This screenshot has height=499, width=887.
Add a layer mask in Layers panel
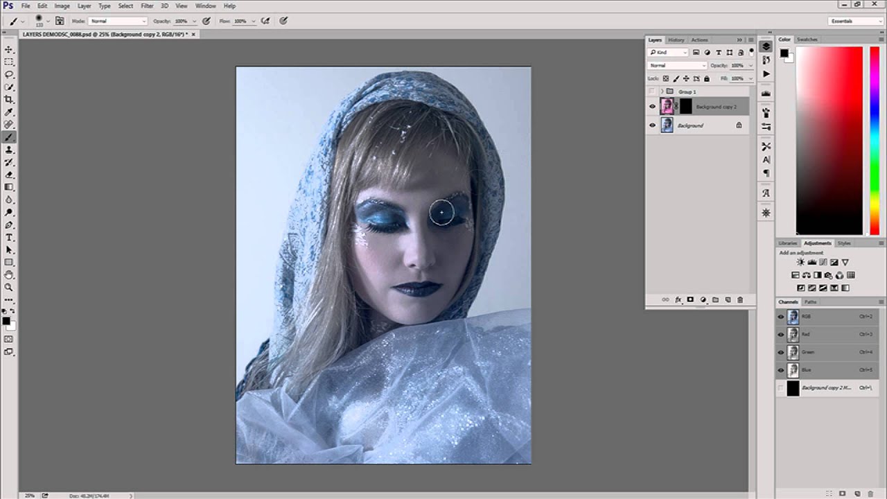click(x=690, y=299)
